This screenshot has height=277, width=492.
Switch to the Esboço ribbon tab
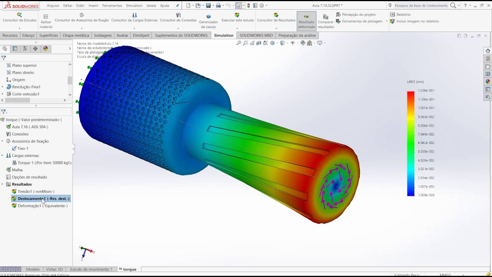coord(28,35)
